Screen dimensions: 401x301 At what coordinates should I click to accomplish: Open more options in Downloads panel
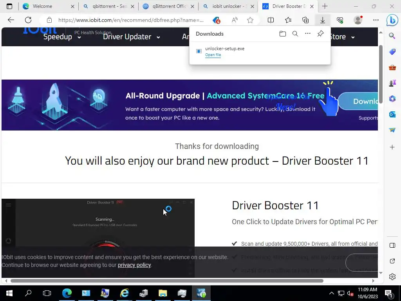[308, 34]
